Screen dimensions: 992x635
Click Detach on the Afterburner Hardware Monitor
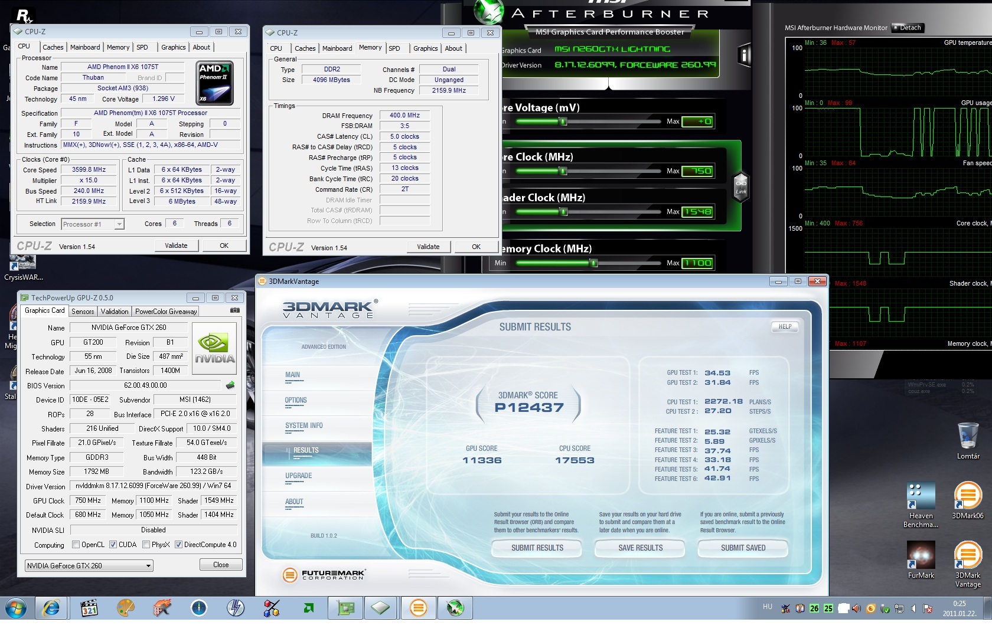pos(908,28)
